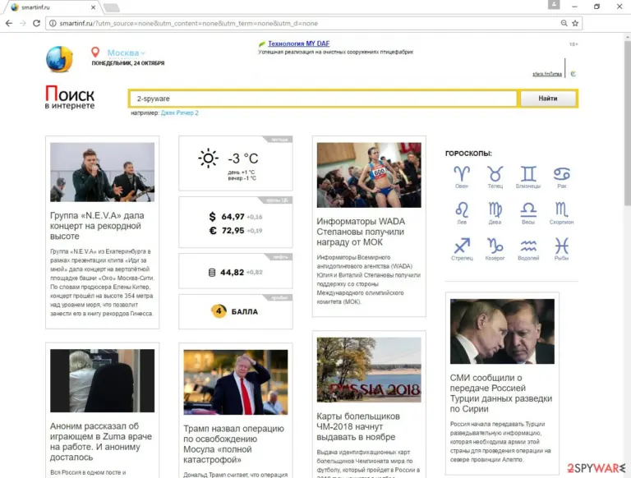Select the Gemini (Близнецы) zodiac icon
This screenshot has width=631, height=478.
click(x=528, y=174)
